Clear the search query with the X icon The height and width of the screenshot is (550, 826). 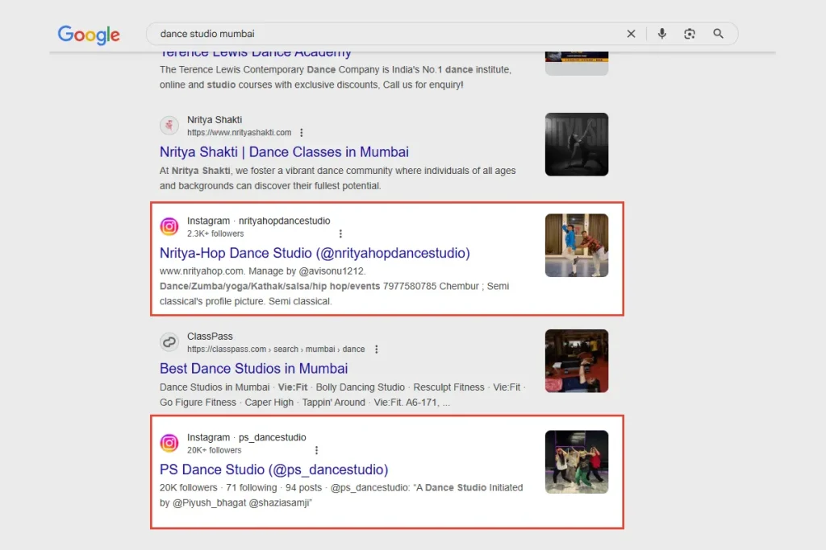(x=631, y=34)
